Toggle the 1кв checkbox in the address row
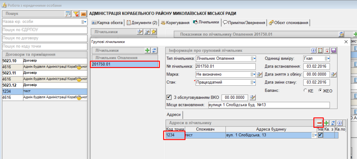This screenshot has height=159, width=357. click(x=320, y=135)
